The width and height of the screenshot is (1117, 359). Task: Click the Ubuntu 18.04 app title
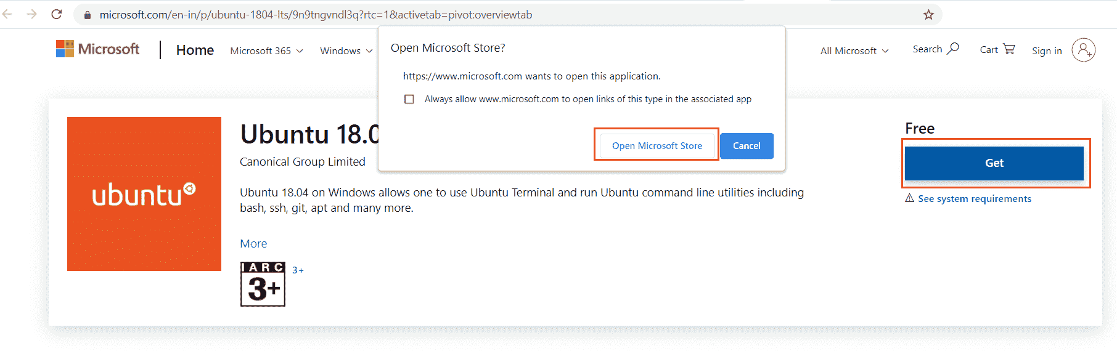(309, 134)
